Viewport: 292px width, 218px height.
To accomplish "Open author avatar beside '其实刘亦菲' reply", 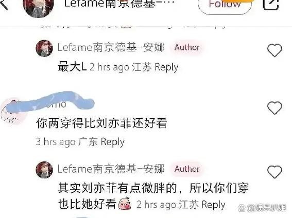I will [x=44, y=170].
